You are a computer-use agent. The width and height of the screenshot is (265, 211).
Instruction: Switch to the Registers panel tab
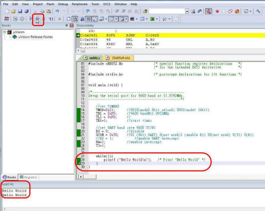click(29, 177)
